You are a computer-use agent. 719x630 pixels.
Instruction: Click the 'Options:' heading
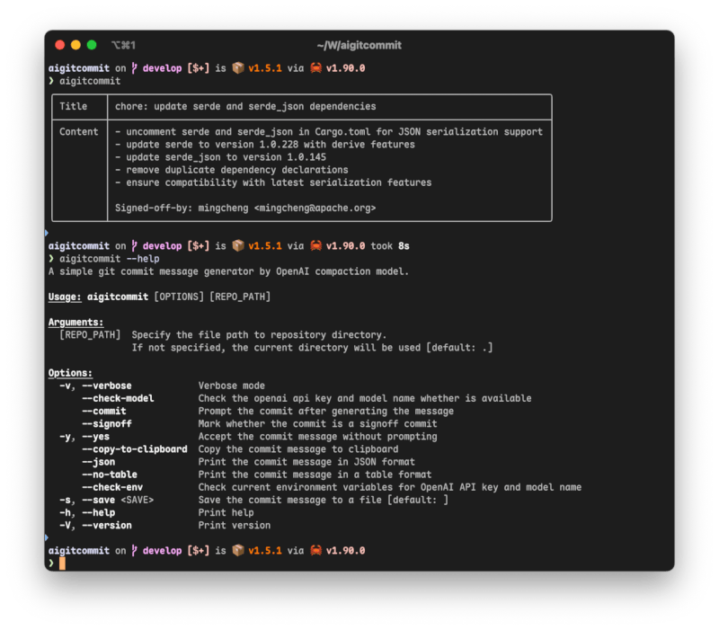[70, 373]
